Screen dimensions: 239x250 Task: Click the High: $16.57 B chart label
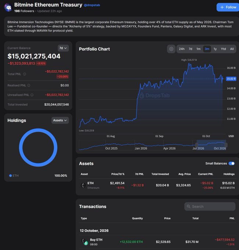189,60
